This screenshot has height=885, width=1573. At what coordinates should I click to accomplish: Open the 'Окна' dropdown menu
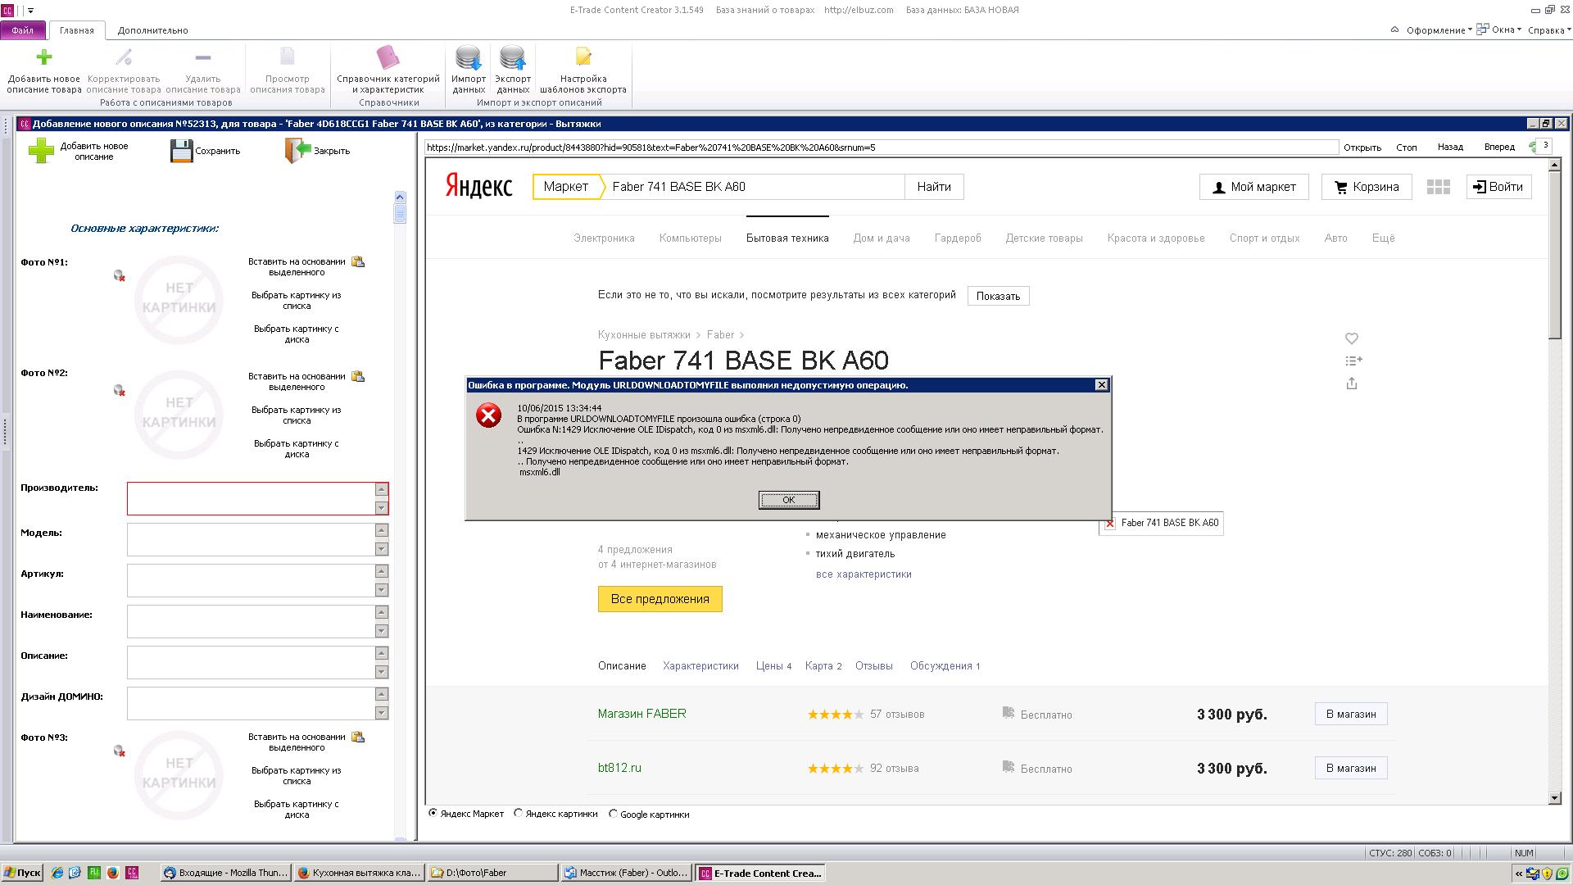pos(1499,29)
